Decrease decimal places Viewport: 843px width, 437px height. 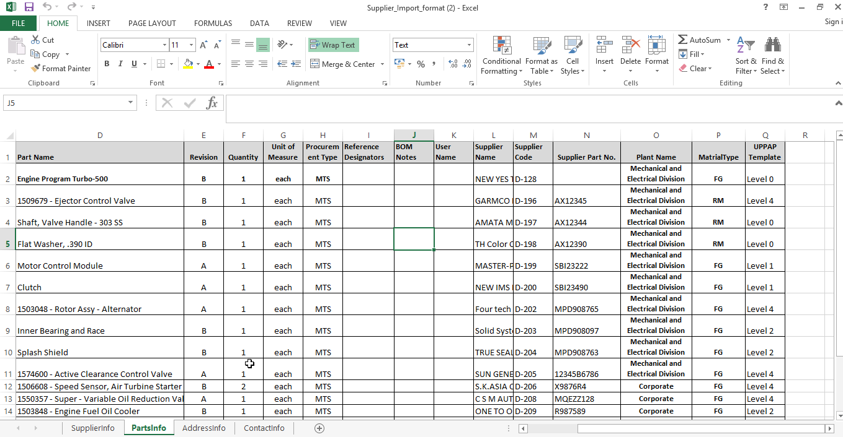pos(466,64)
